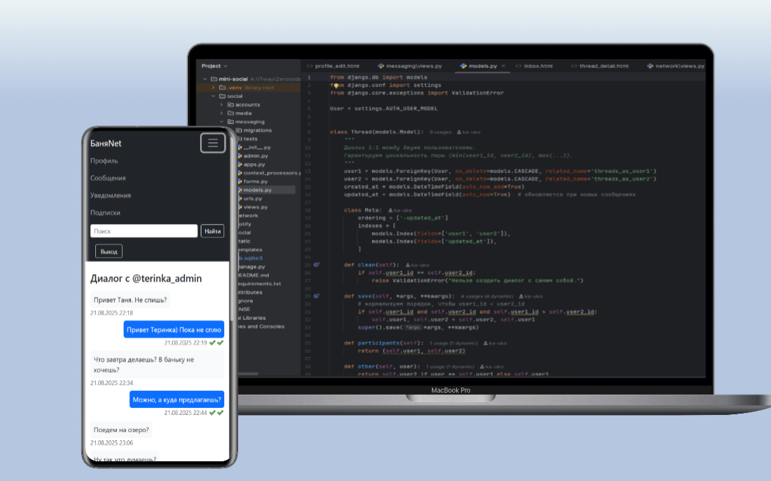This screenshot has height=481, width=771.
Task: Click the accounts folder icon
Action: pos(231,105)
